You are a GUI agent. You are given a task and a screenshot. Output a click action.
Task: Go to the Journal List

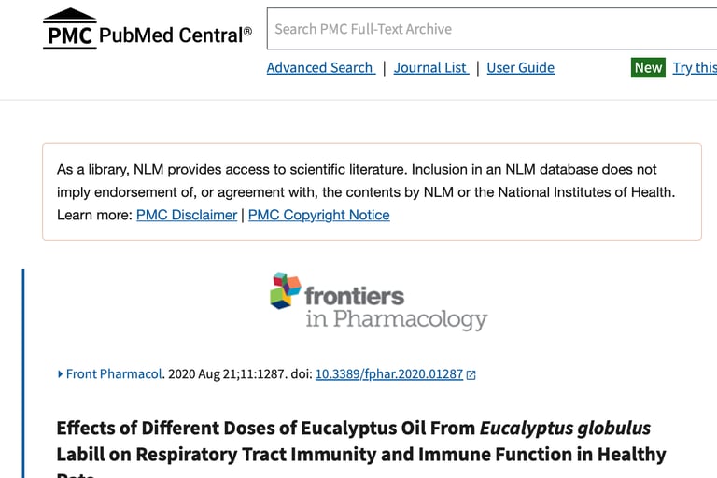(x=430, y=67)
